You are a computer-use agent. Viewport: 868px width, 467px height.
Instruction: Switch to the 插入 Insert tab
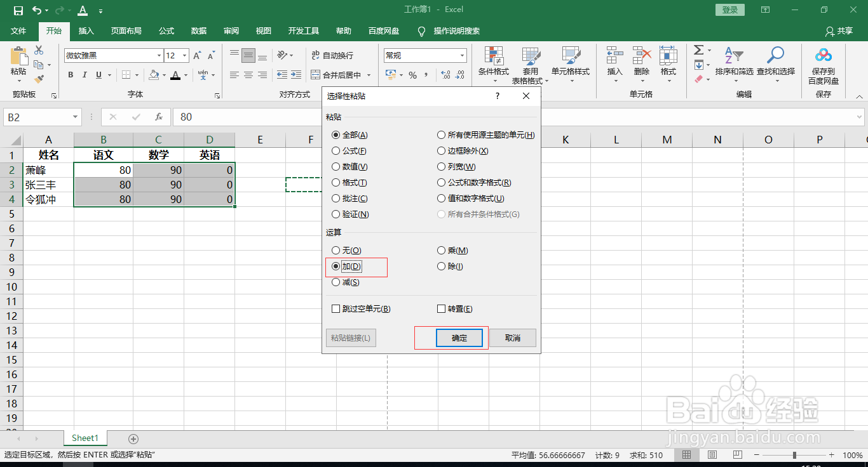[x=86, y=31]
